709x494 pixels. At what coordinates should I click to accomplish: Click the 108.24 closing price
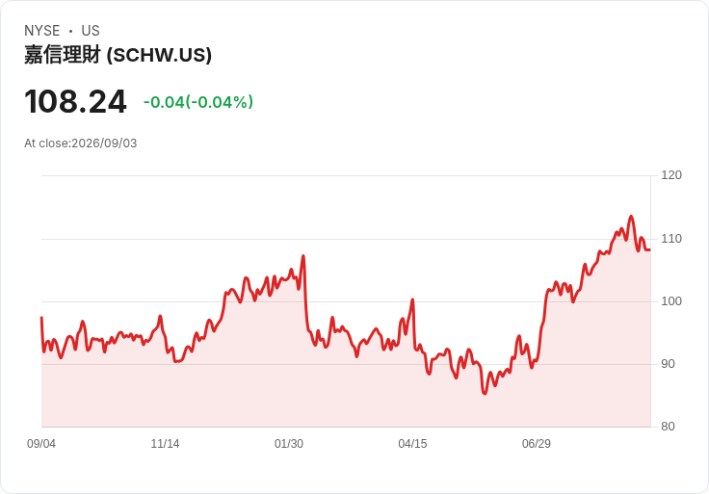coord(75,102)
